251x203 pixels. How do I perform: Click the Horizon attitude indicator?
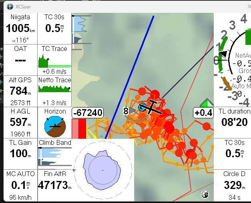(x=55, y=126)
